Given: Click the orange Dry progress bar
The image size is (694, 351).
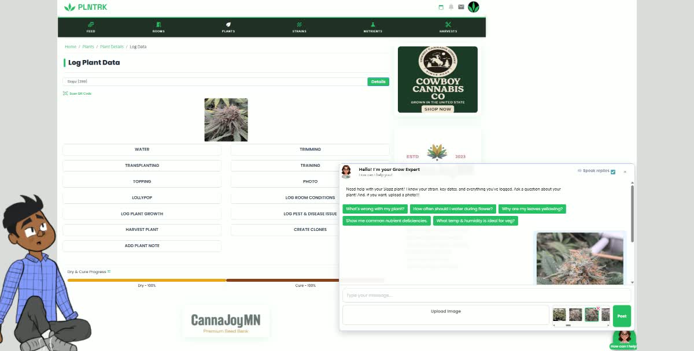Looking at the screenshot, I should click(x=146, y=280).
